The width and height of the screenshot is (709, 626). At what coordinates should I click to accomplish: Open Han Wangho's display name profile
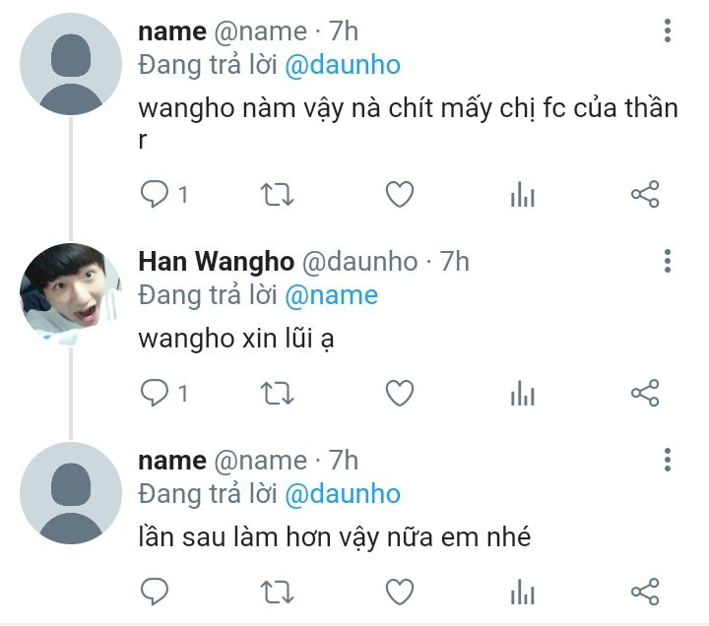[x=216, y=261]
